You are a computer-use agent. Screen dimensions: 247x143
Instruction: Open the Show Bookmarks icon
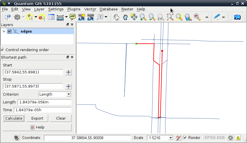pyautogui.click(x=91, y=17)
